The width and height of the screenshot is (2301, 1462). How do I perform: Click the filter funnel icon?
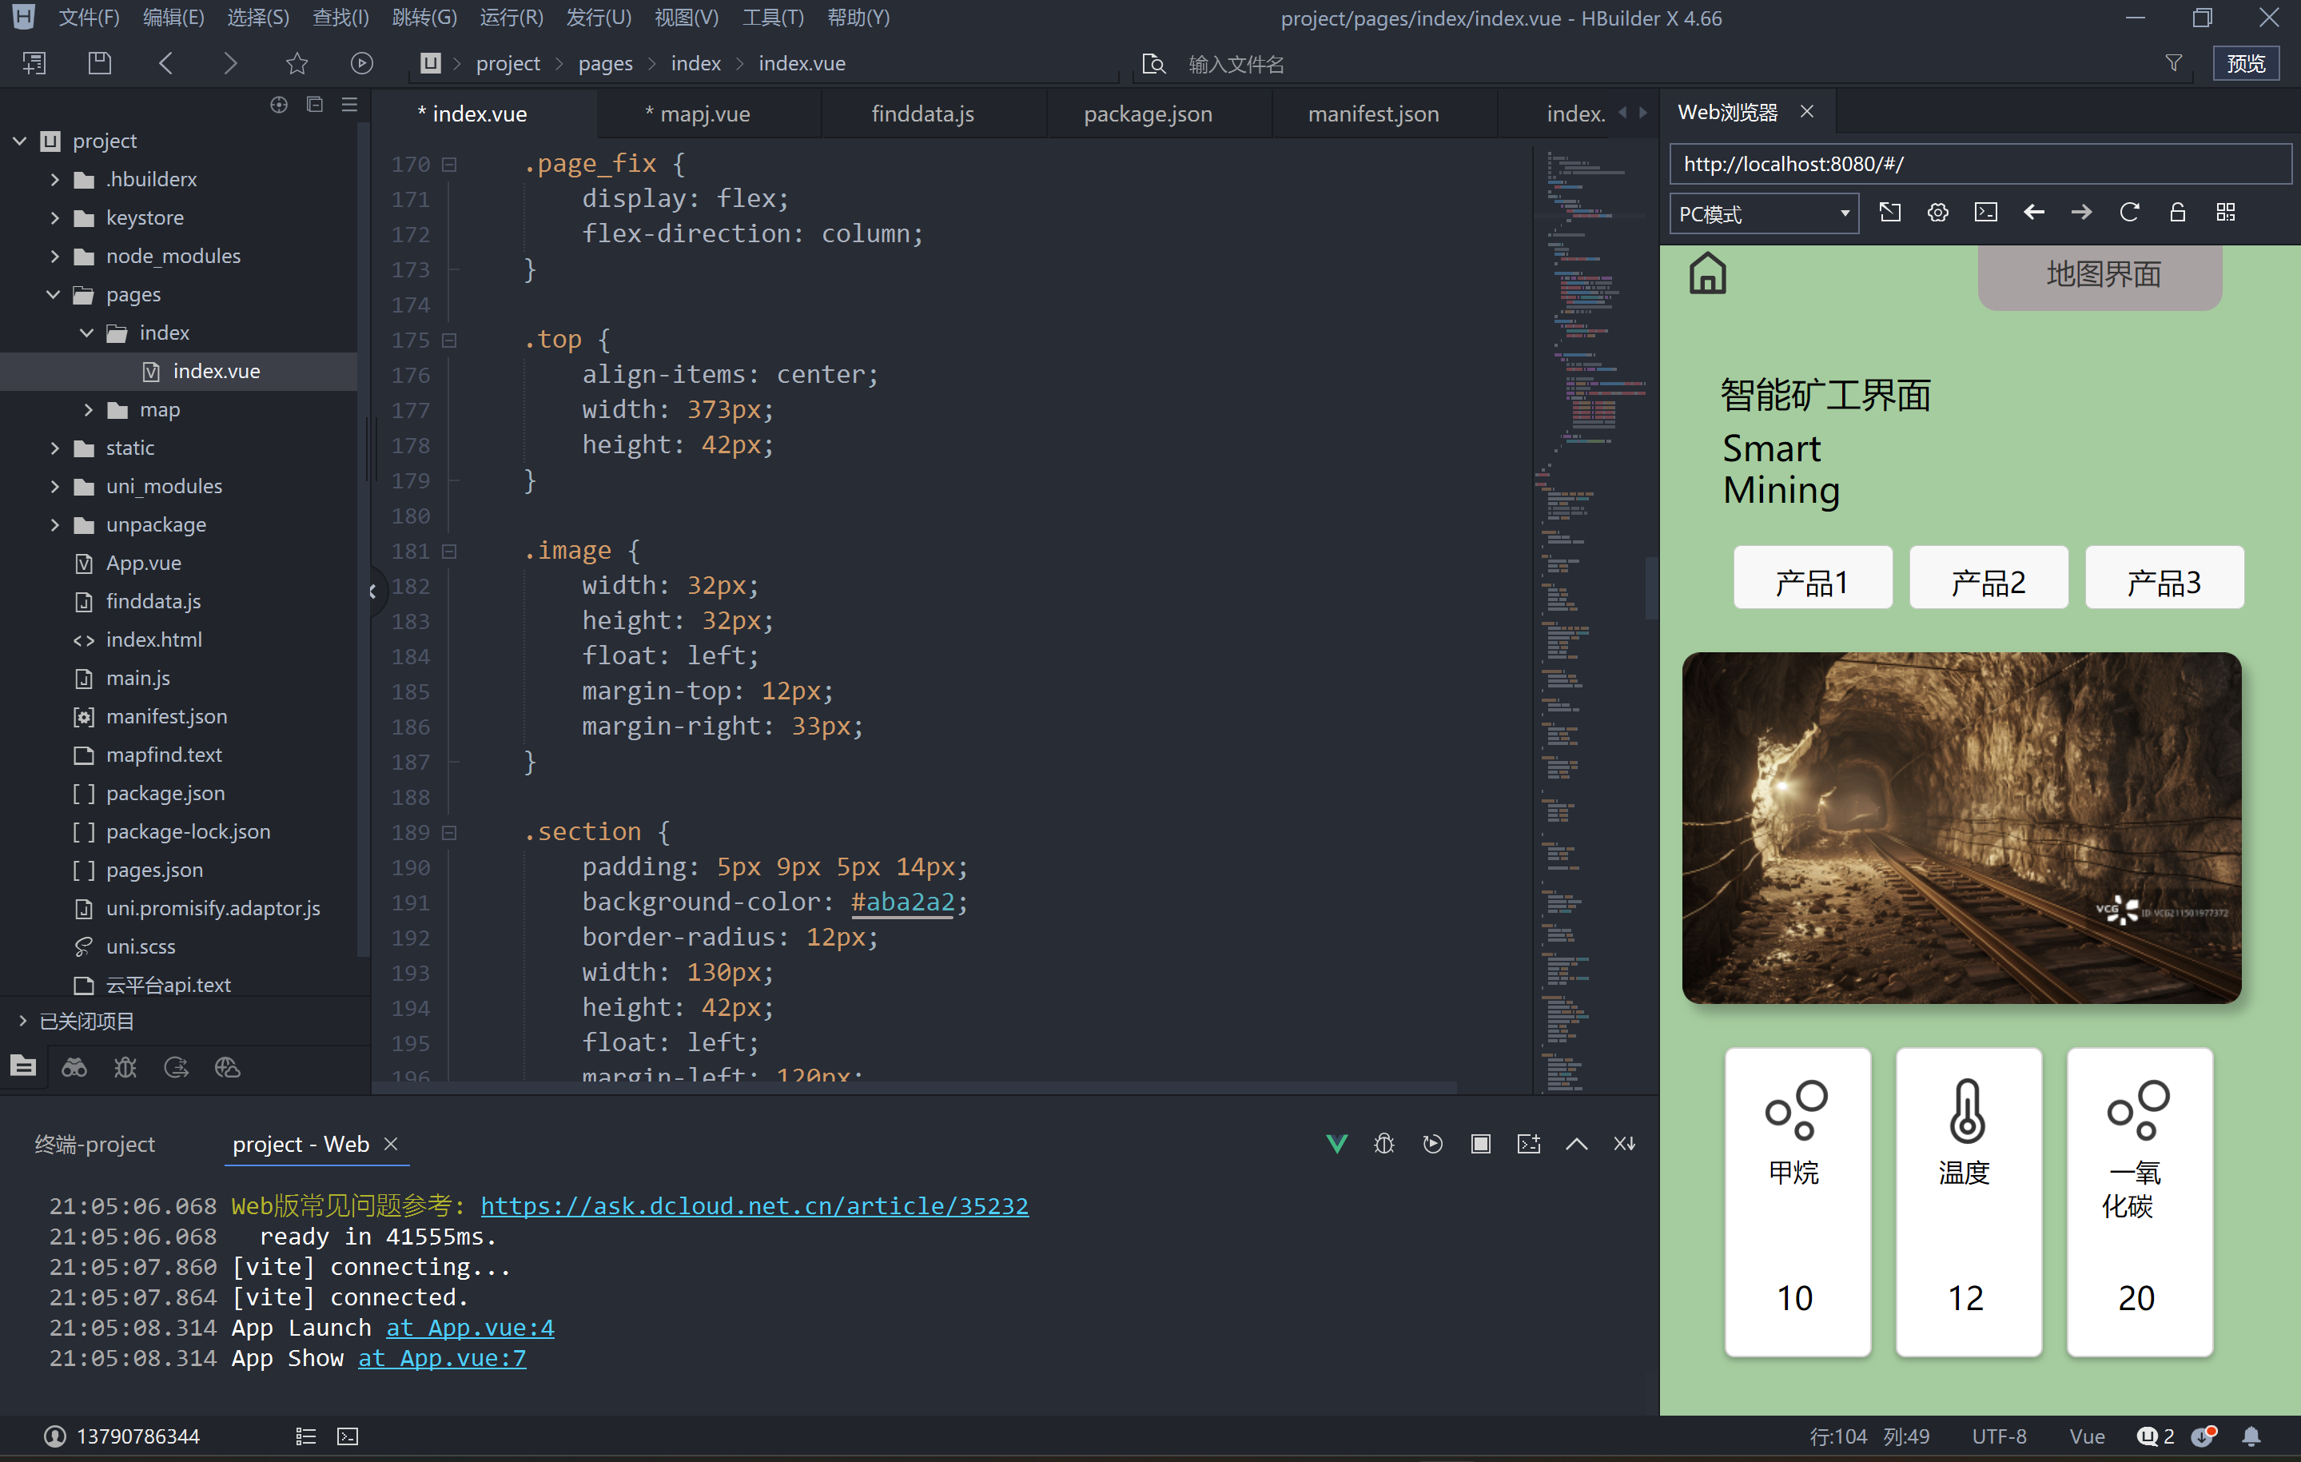point(2174,63)
